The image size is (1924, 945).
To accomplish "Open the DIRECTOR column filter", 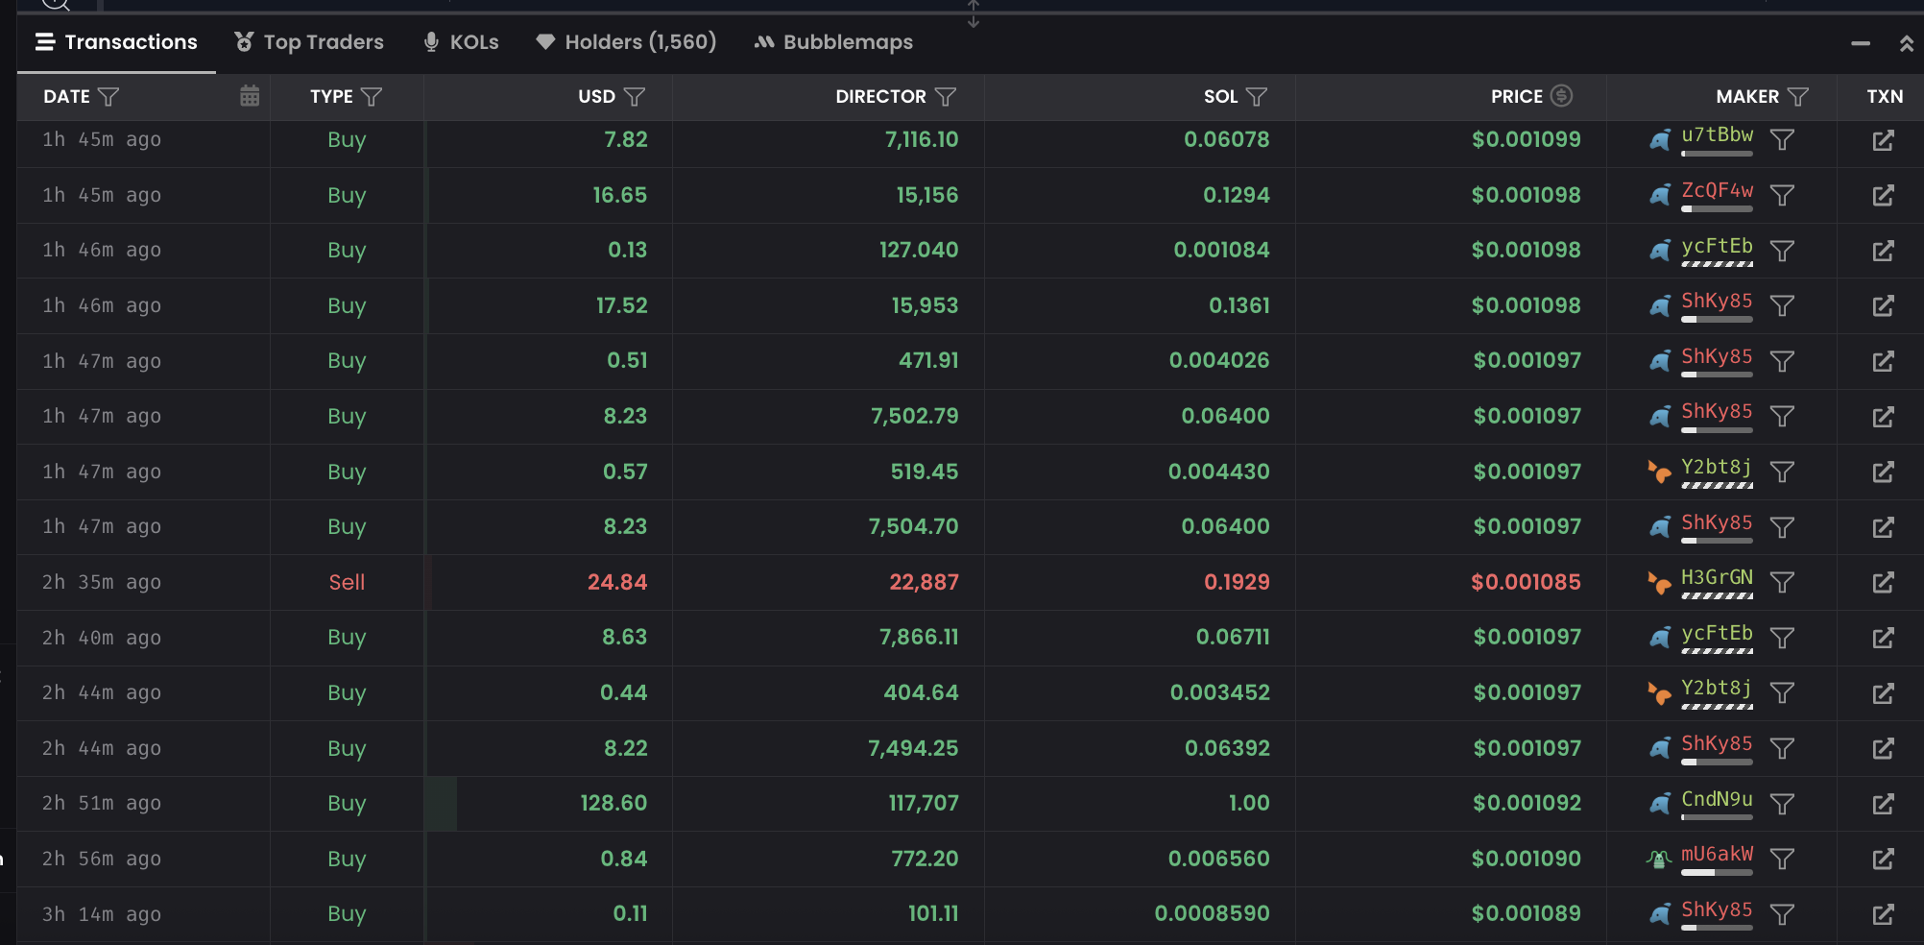I will point(946,97).
